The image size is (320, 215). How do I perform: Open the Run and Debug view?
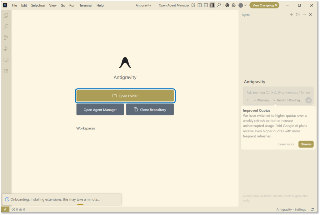coord(6,49)
